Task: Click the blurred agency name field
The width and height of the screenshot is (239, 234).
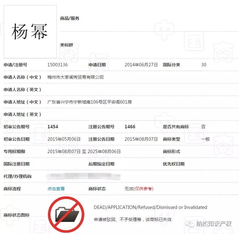Action: 83,176
